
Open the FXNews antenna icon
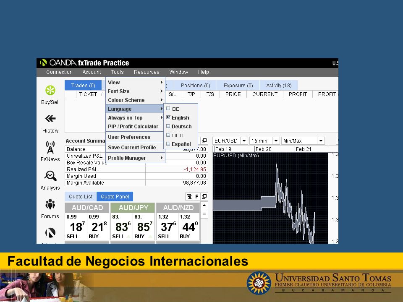click(50, 147)
